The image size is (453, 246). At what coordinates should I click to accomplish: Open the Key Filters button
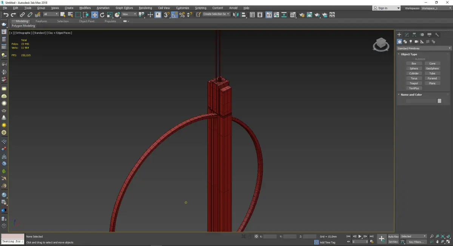416,242
